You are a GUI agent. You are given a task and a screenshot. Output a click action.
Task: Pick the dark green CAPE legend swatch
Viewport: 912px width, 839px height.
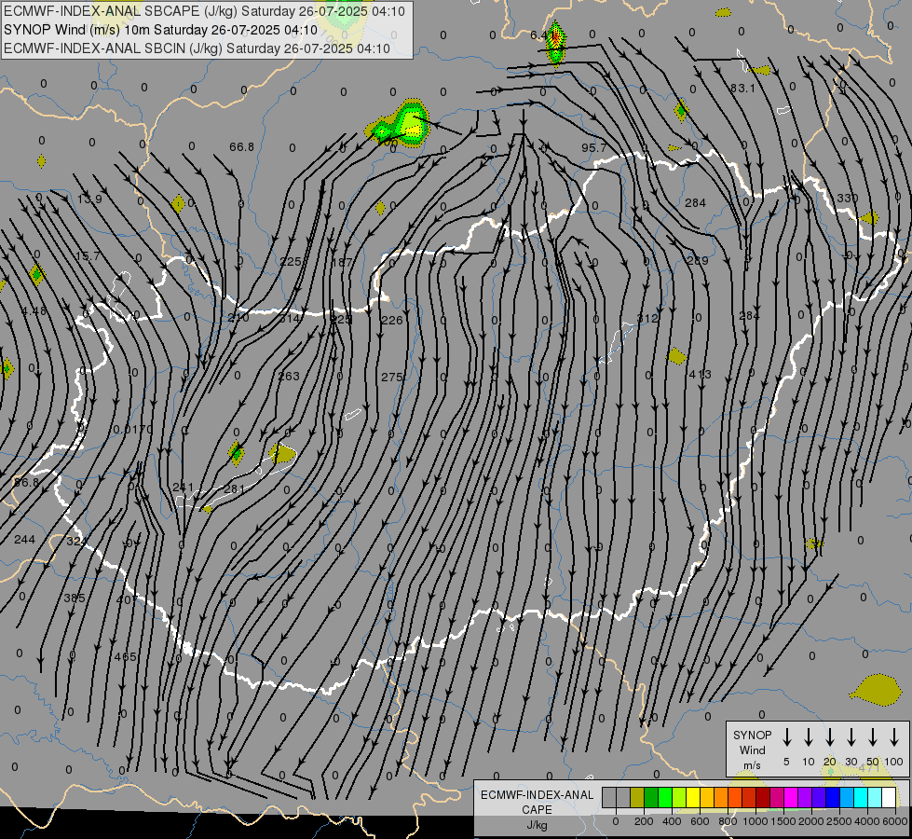pyautogui.click(x=651, y=797)
